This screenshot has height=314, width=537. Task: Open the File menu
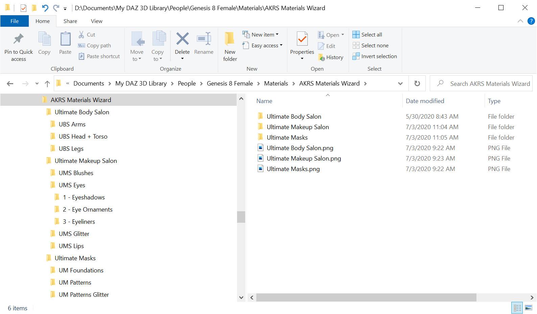[x=15, y=21]
